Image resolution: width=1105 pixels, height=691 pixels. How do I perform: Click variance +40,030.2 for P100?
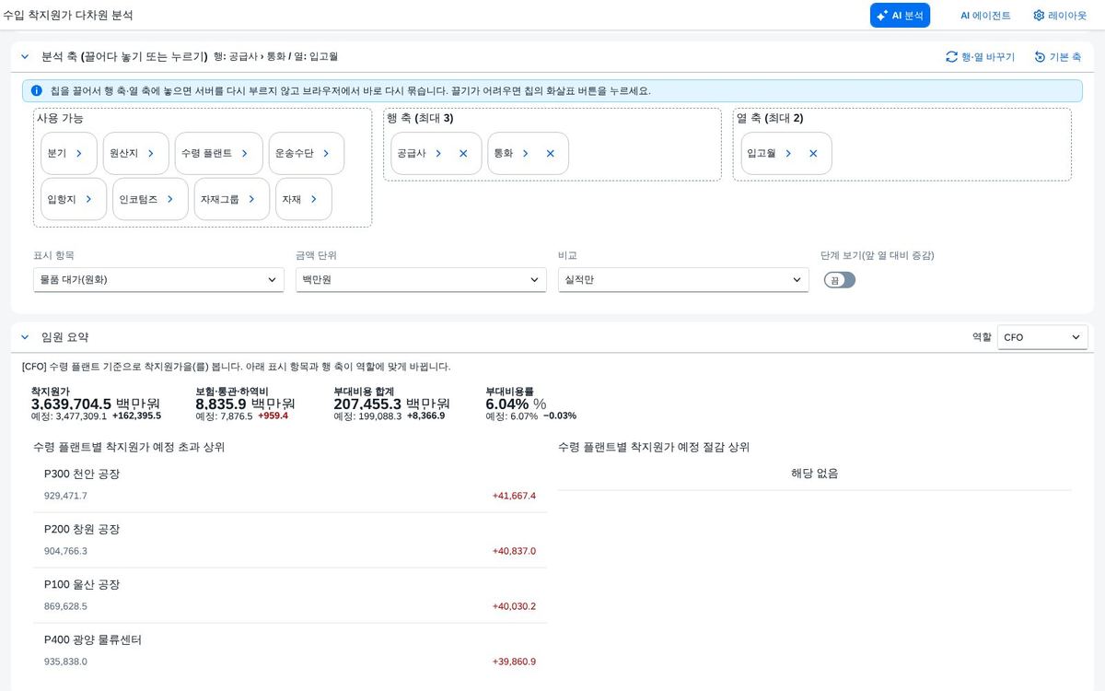514,606
